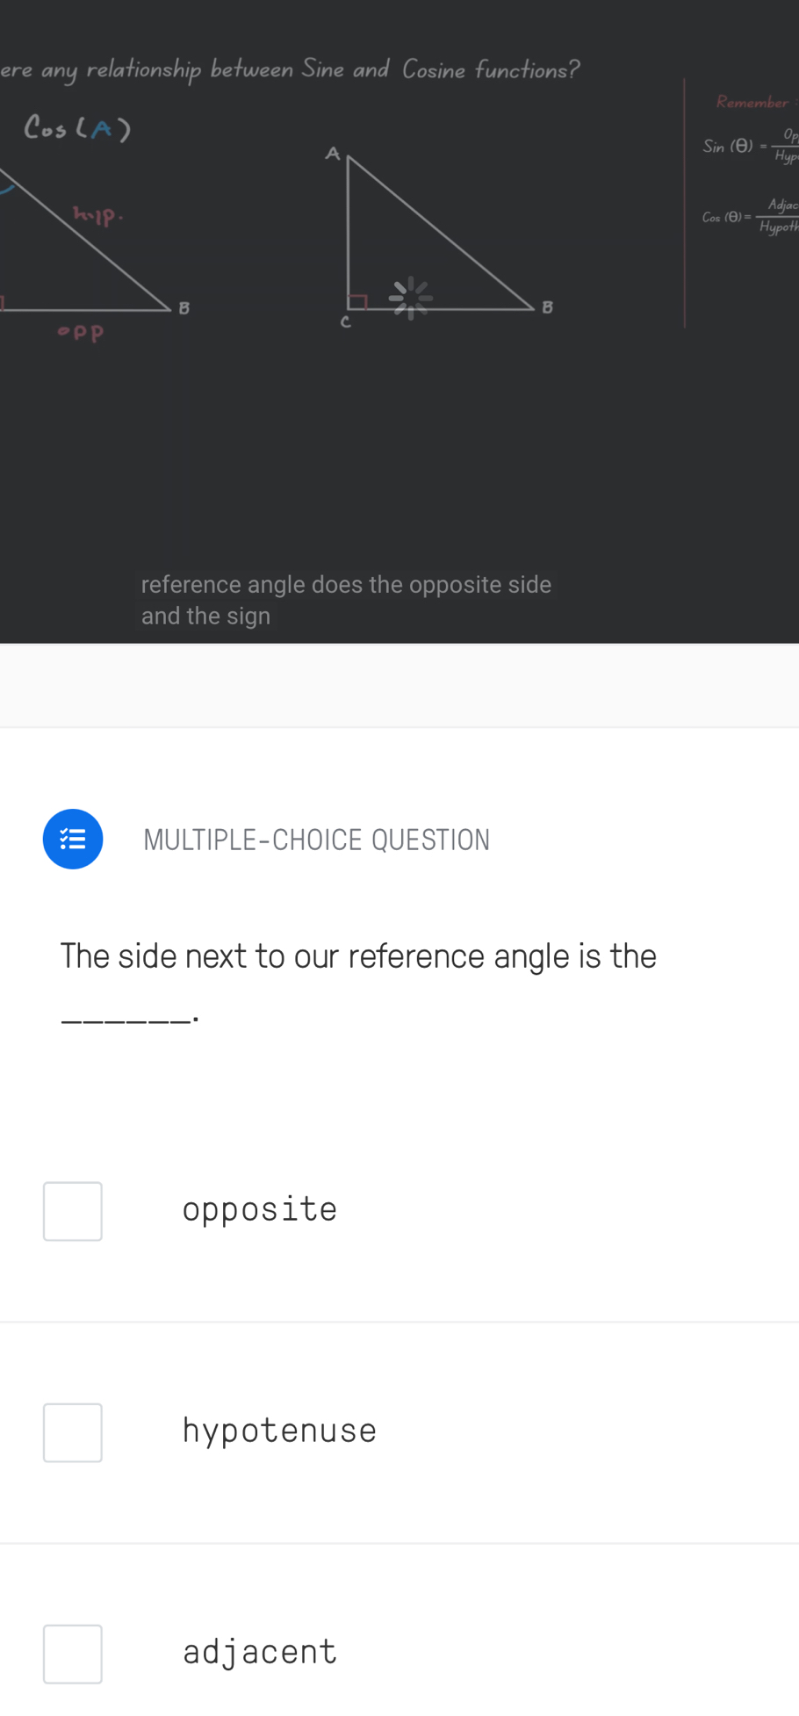This screenshot has height=1716, width=799.
Task: Click vertex B label of the center triangle
Action: pos(547,307)
